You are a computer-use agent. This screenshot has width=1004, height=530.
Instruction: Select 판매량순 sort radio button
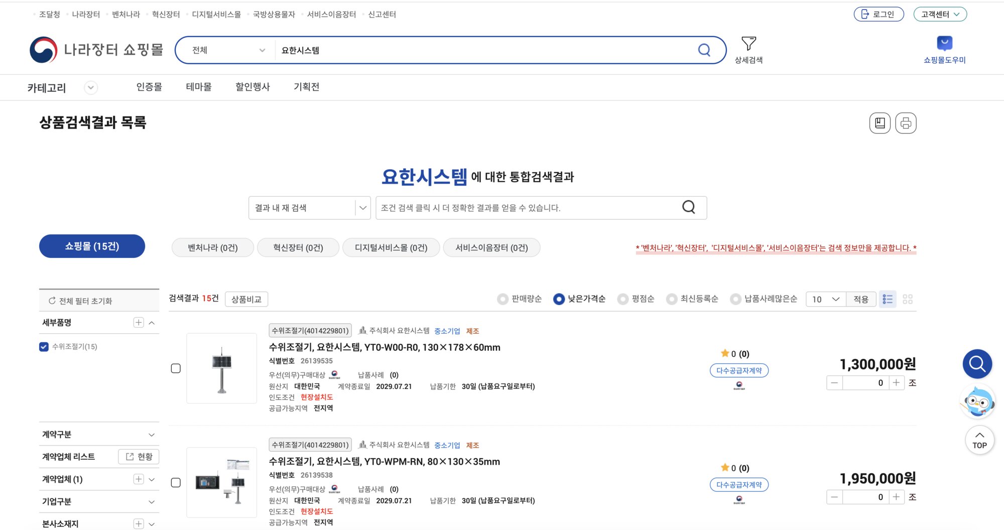click(502, 299)
